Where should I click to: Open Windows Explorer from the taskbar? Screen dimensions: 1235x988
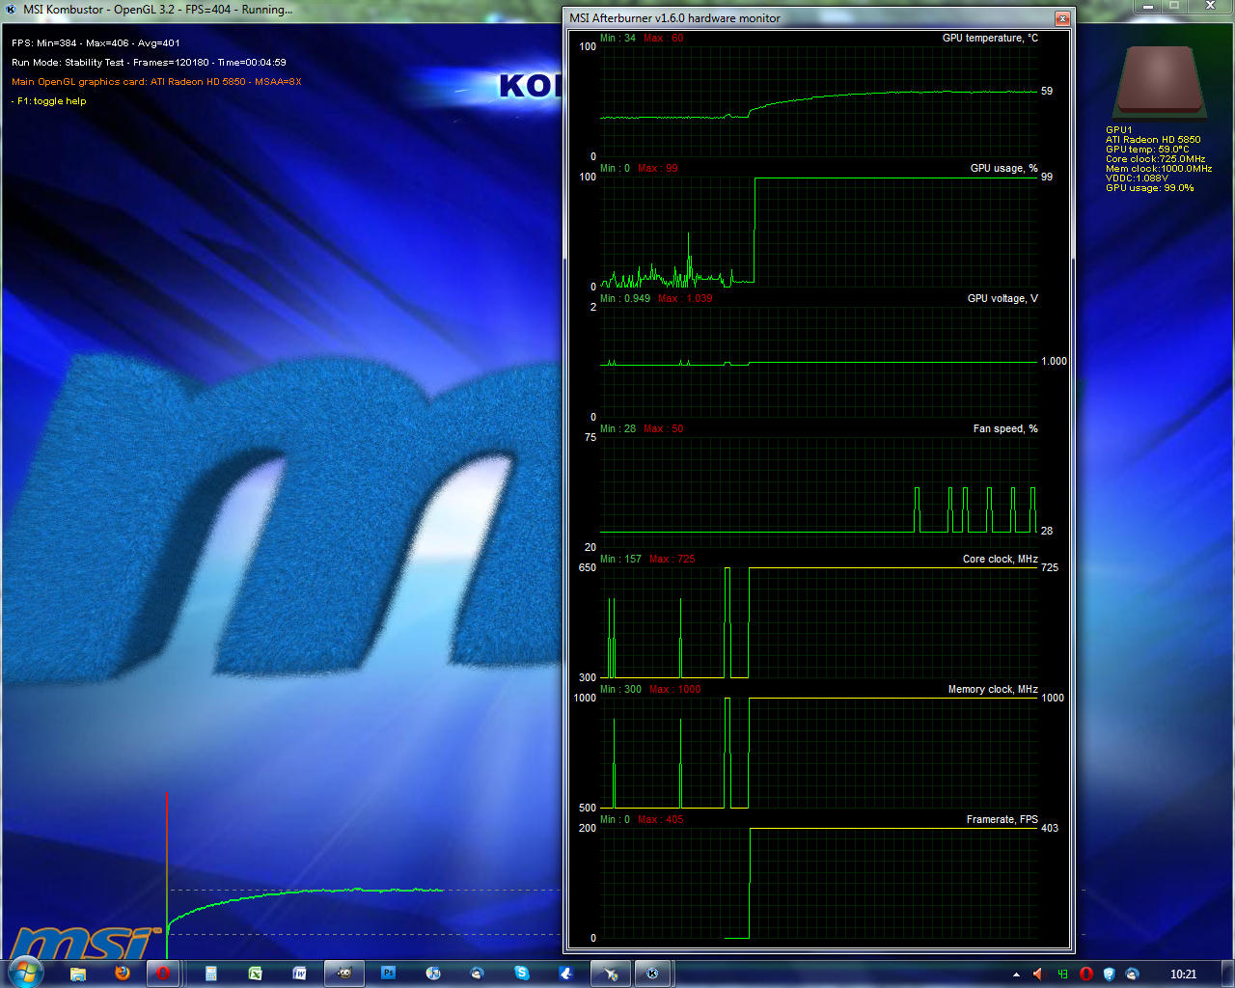click(78, 974)
